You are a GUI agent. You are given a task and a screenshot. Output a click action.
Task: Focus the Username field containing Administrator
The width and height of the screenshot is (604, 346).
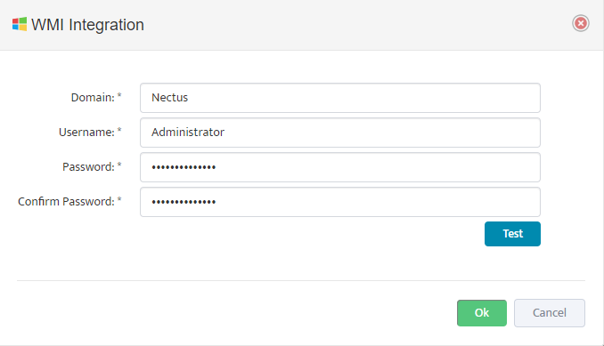tap(340, 133)
